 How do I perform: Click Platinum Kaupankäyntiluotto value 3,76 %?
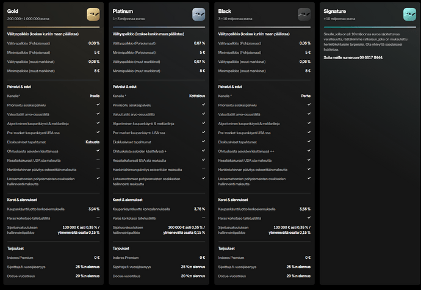(200, 209)
